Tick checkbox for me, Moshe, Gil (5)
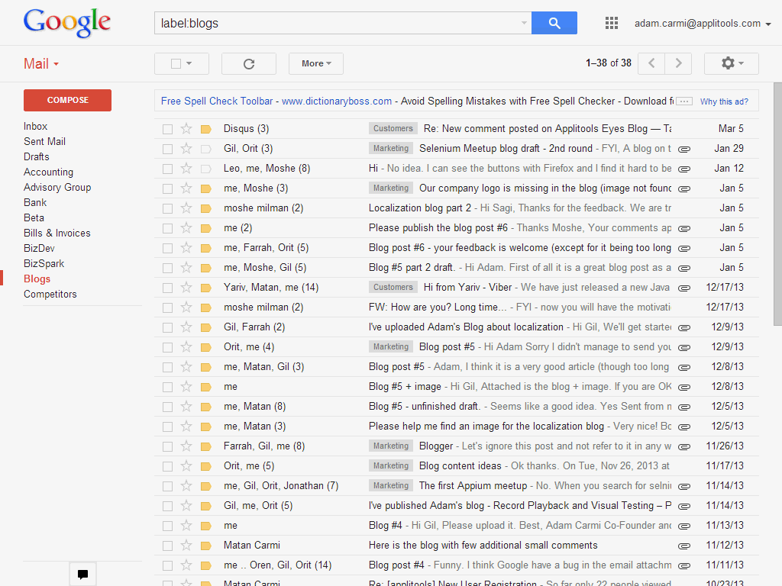 (x=167, y=268)
